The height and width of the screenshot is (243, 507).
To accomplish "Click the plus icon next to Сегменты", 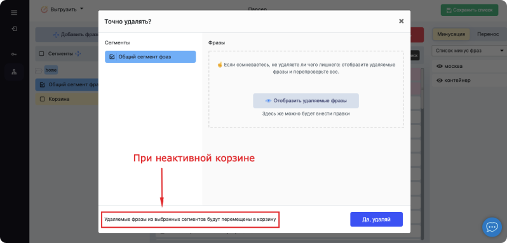I will pyautogui.click(x=78, y=54).
